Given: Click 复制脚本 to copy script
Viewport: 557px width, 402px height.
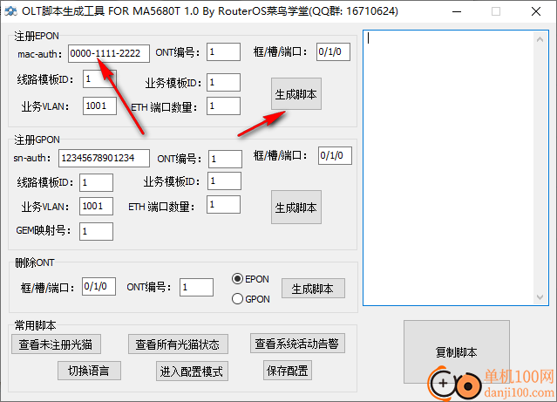Looking at the screenshot, I should (457, 352).
